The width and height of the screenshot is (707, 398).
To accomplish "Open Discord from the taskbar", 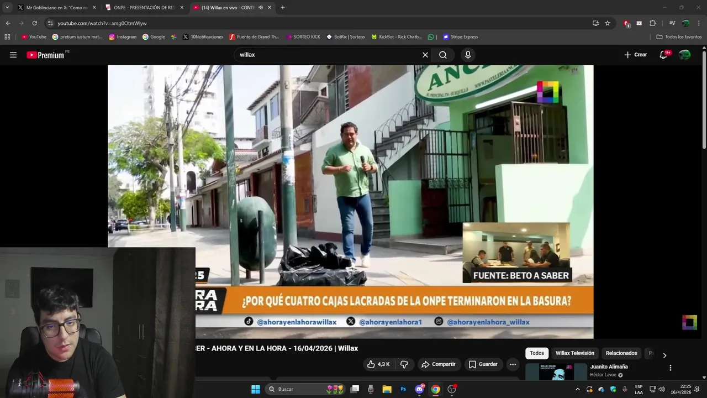I will [x=420, y=389].
